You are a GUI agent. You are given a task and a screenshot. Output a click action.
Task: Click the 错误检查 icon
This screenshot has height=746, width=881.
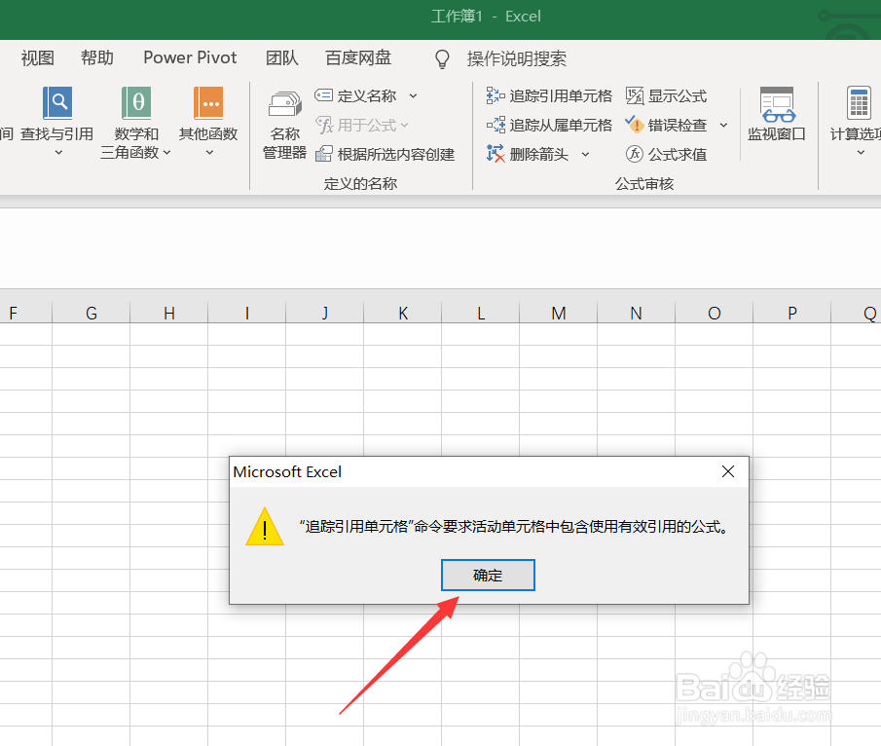click(x=635, y=125)
